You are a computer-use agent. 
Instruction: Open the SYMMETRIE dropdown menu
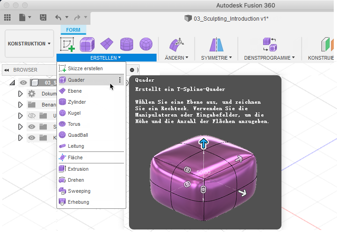tap(216, 58)
